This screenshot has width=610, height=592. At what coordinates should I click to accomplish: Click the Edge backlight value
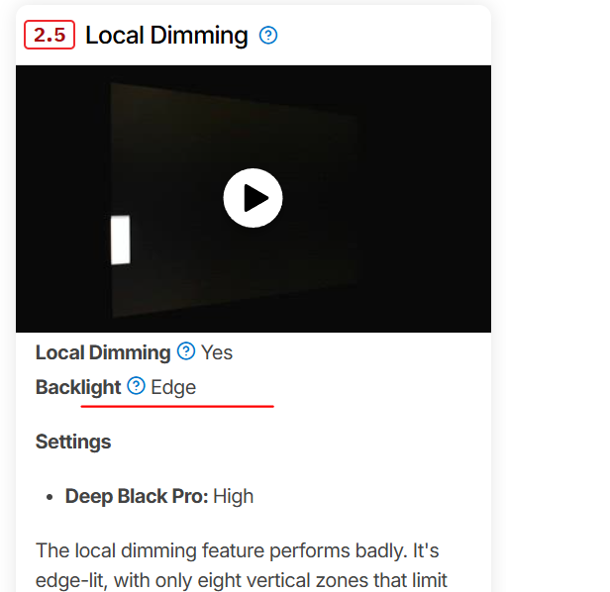tap(173, 387)
